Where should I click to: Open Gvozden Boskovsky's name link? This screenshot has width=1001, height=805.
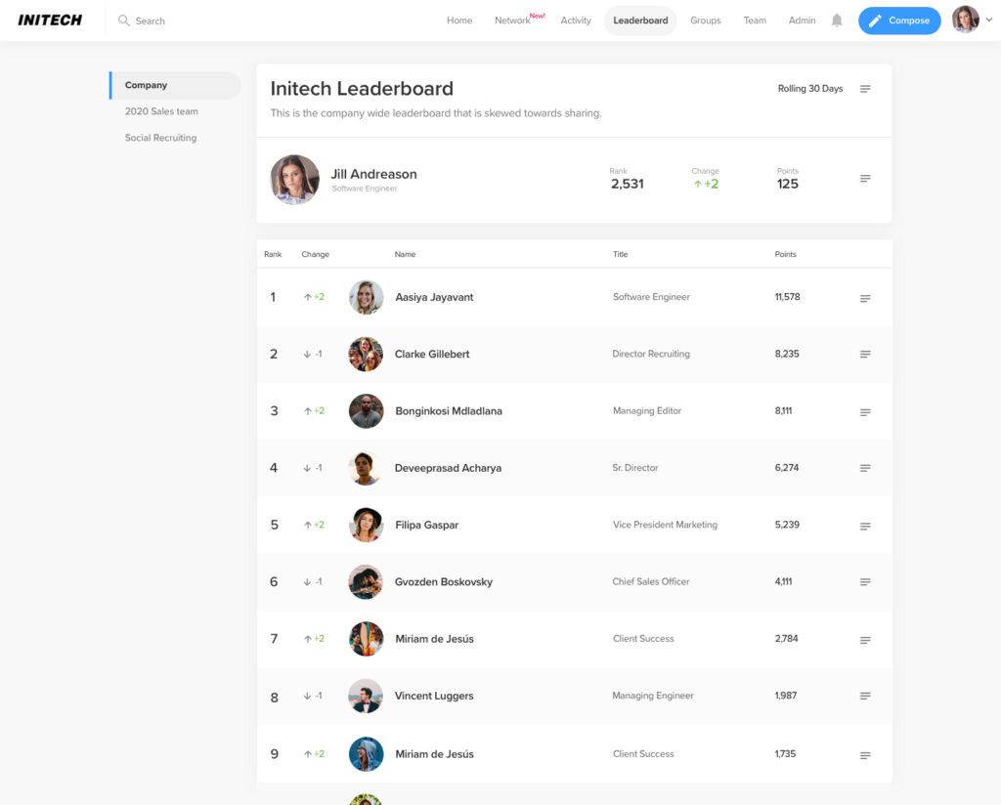tap(443, 581)
